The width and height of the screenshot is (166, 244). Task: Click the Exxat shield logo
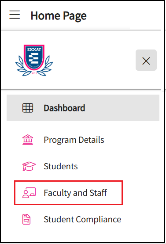click(34, 60)
